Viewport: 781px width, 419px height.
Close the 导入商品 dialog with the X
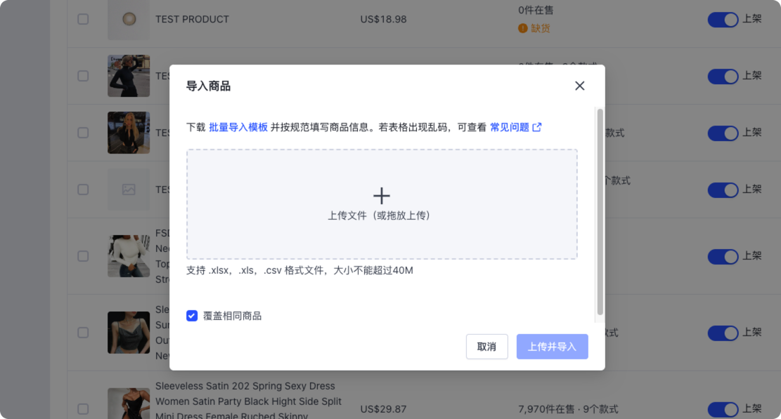pyautogui.click(x=579, y=86)
